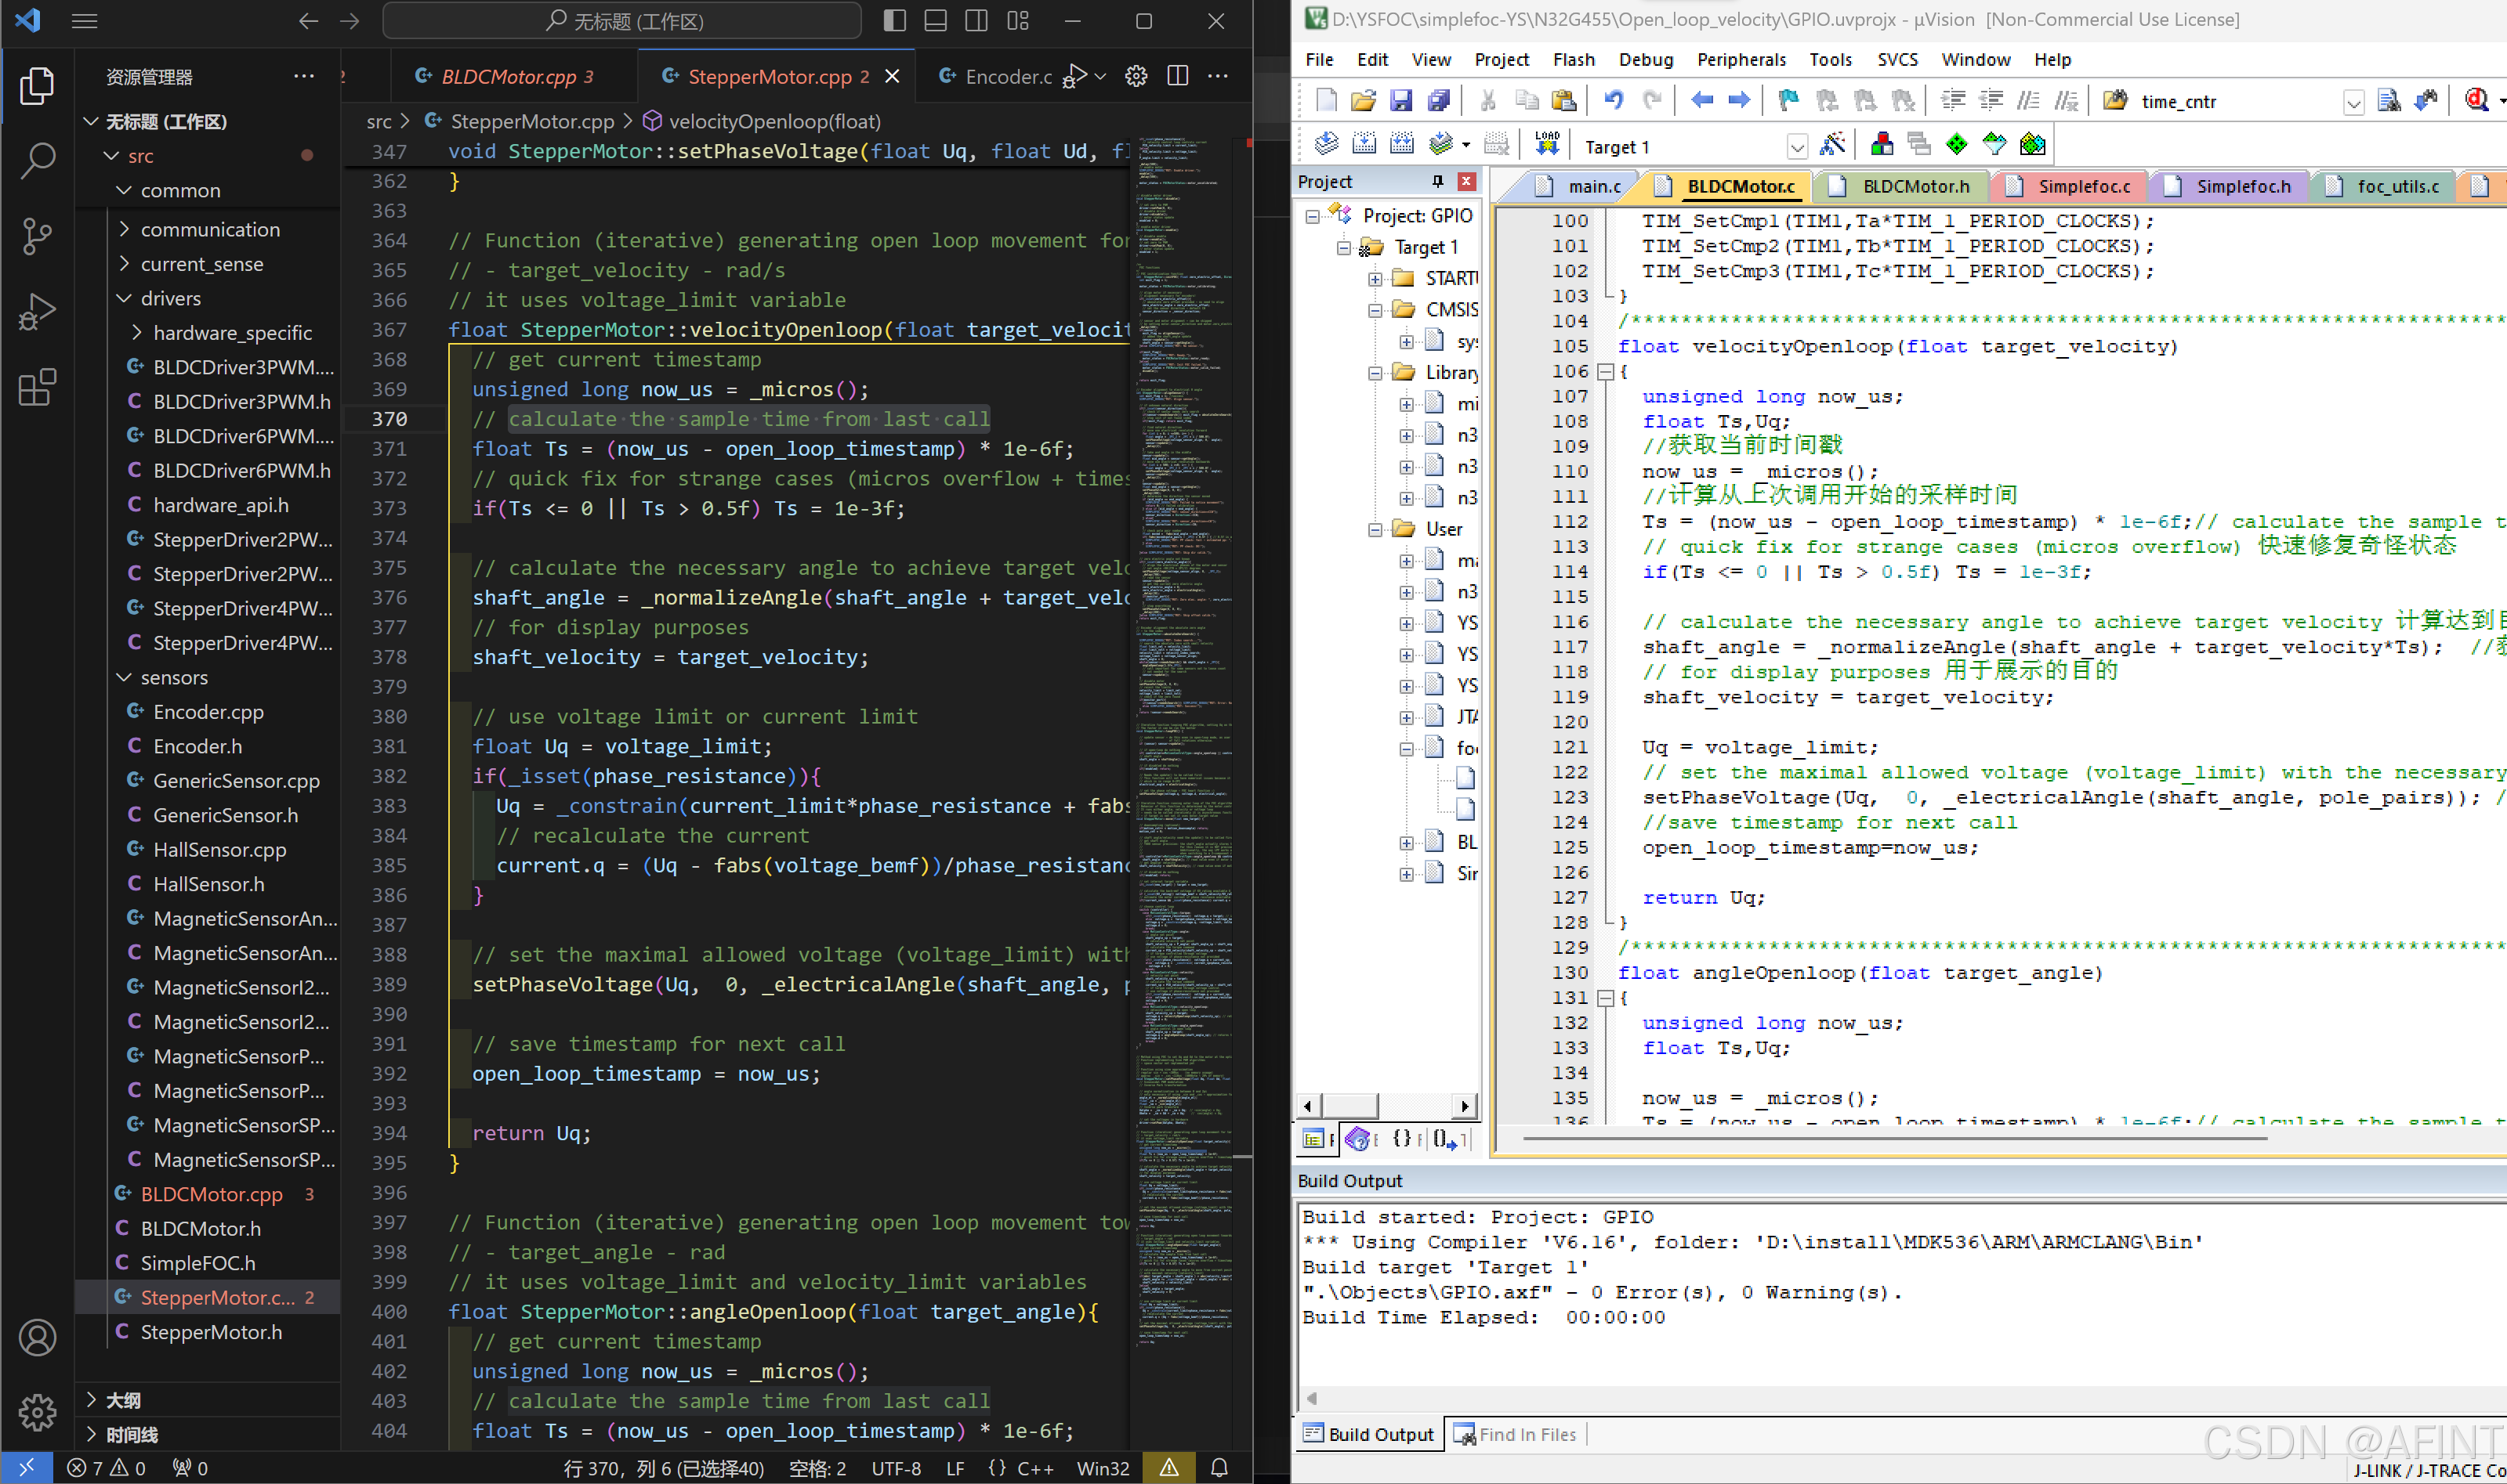
Task: Click Build target icon in µVision
Action: (1364, 144)
